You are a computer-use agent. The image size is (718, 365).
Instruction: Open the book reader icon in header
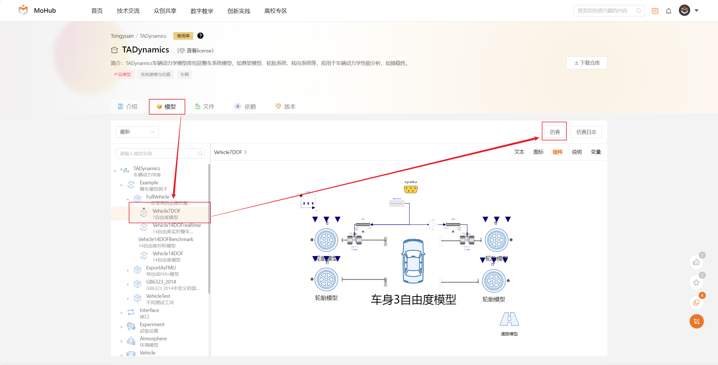[x=655, y=11]
